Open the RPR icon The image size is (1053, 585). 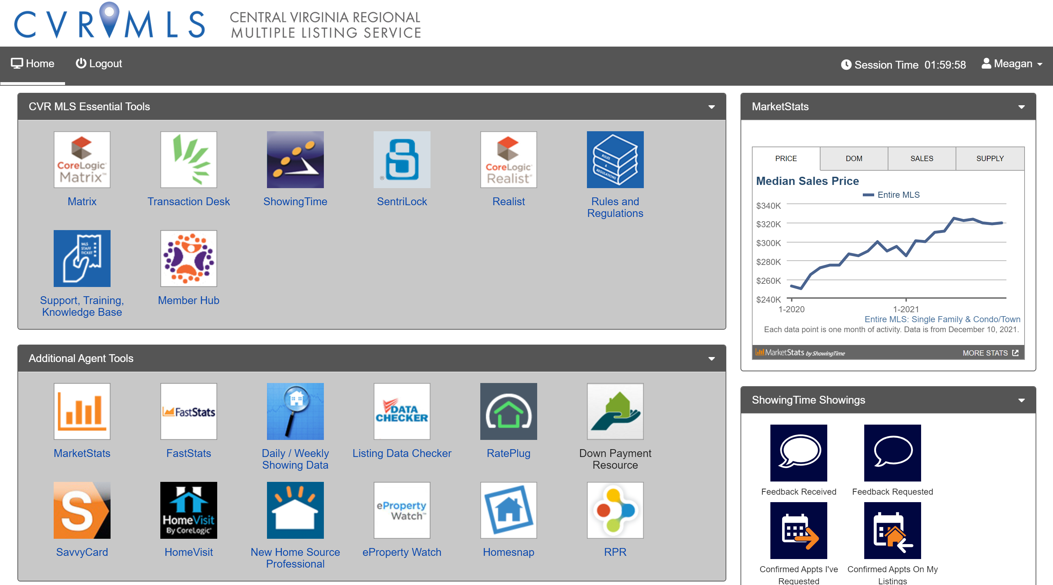point(615,510)
